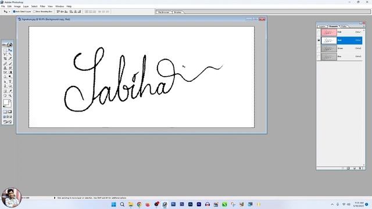Open File Explorer from taskbar
The width and height of the screenshot is (372, 209).
click(x=131, y=204)
